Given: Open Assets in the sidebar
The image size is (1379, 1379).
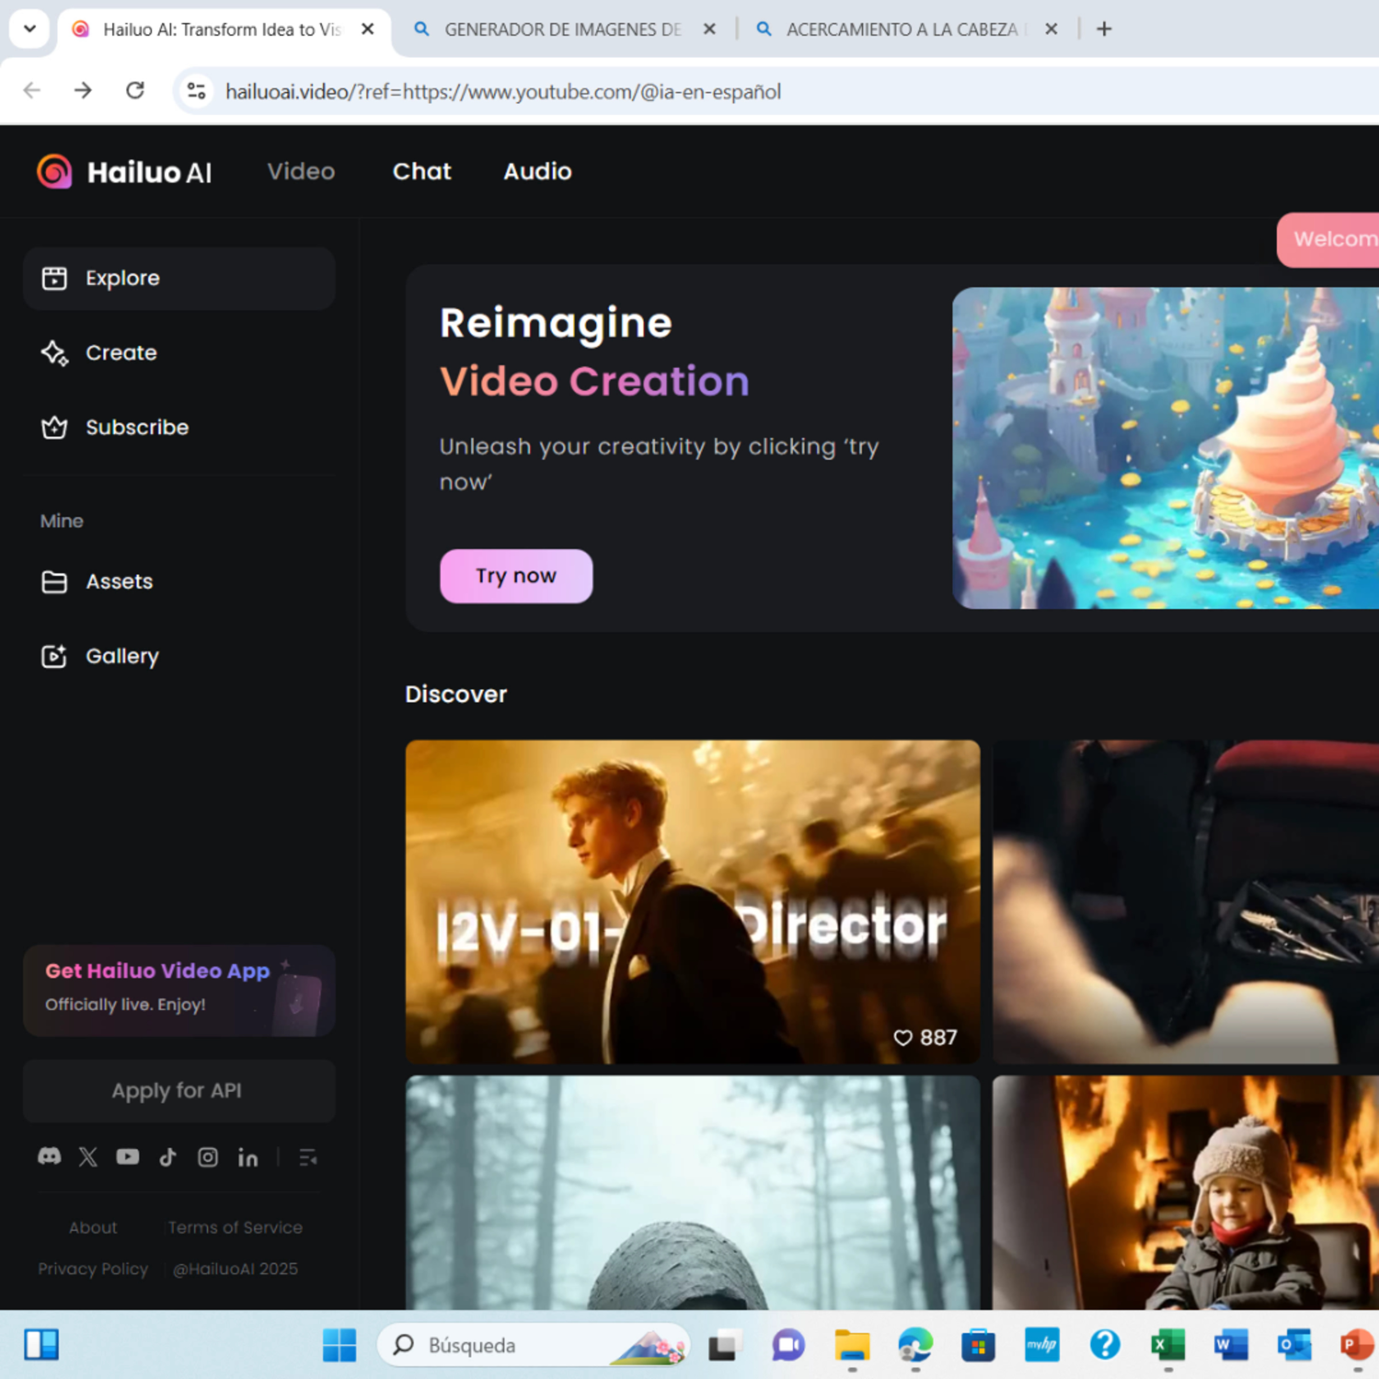Looking at the screenshot, I should (x=179, y=582).
